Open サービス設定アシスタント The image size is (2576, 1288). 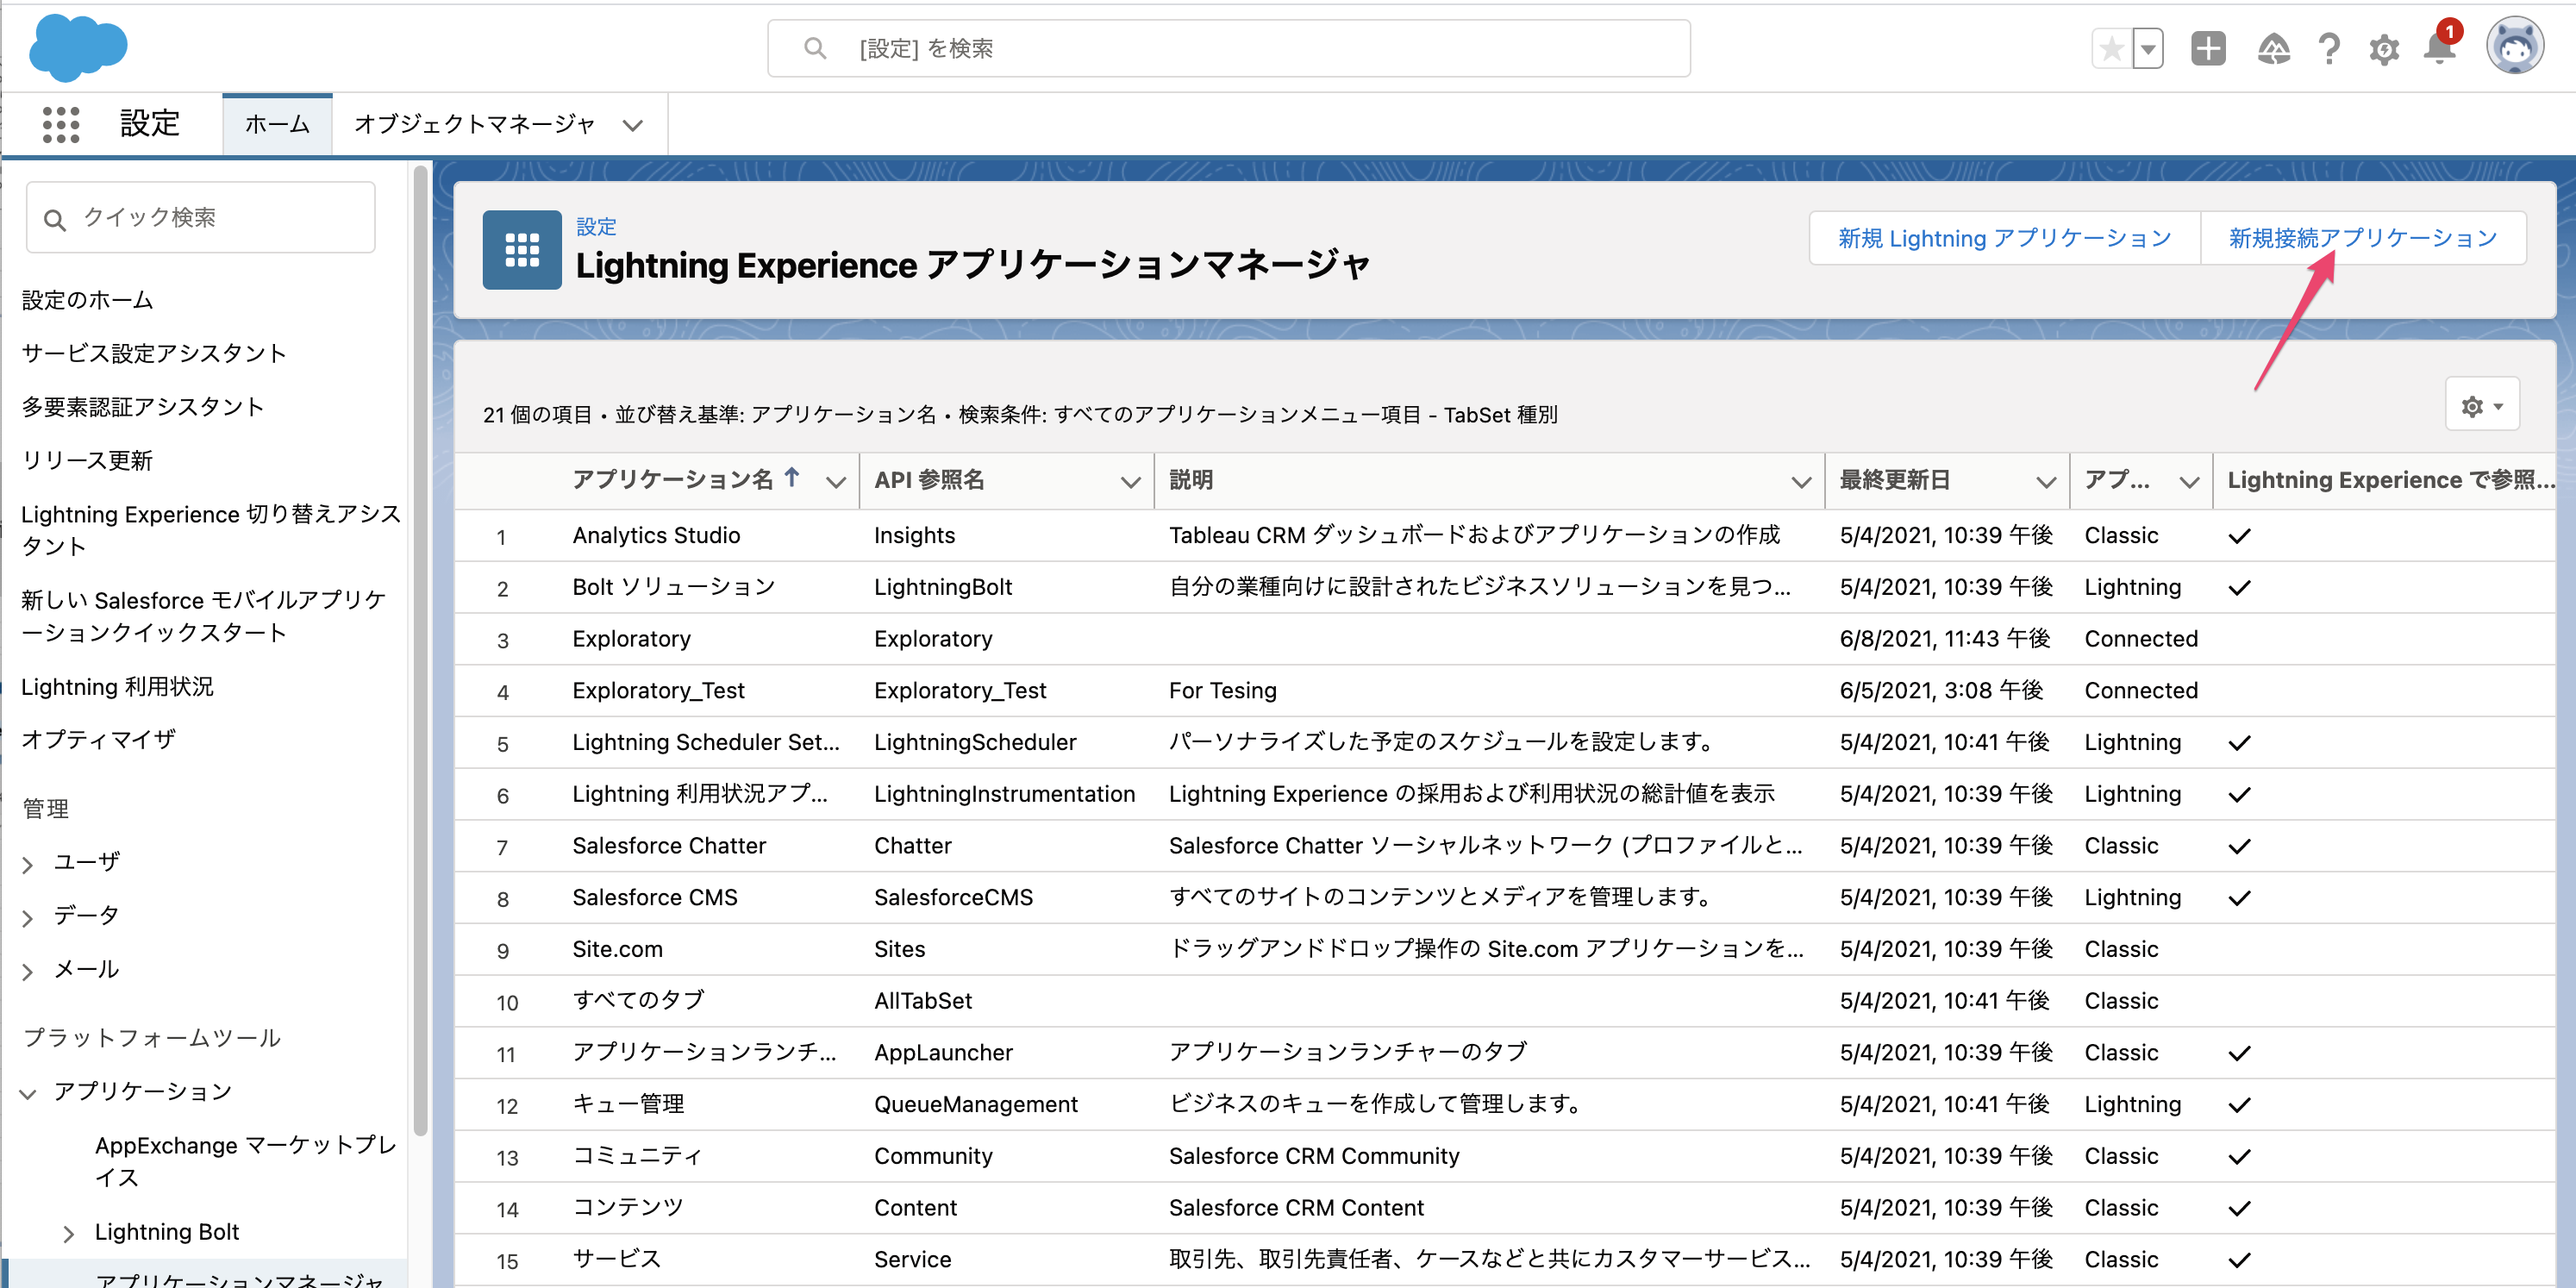(x=154, y=353)
